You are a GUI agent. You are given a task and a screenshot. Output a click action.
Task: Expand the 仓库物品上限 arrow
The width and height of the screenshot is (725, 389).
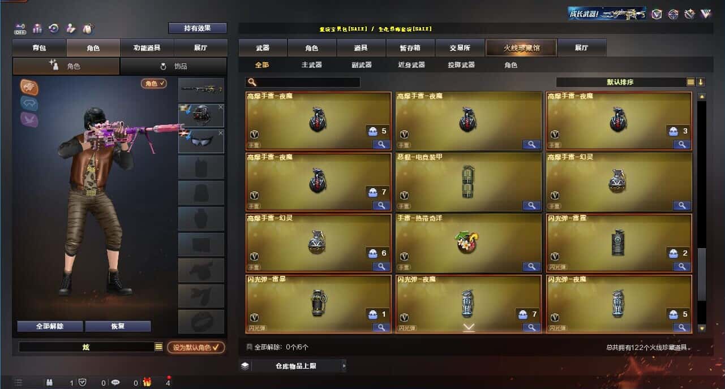[x=344, y=366]
